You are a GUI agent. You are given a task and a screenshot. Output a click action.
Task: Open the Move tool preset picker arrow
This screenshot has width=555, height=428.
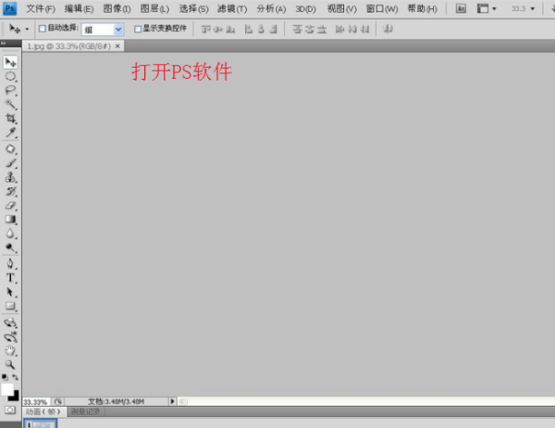(27, 29)
